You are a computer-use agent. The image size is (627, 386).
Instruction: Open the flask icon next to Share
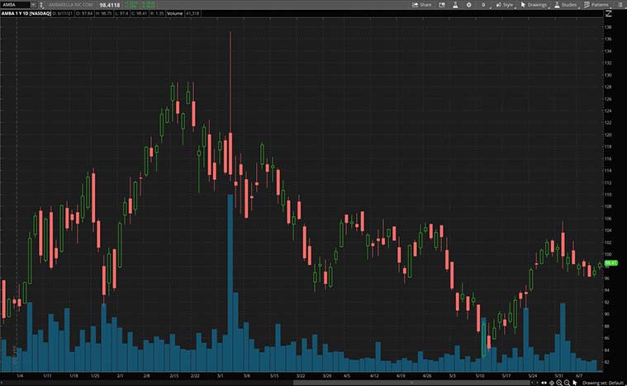[454, 4]
